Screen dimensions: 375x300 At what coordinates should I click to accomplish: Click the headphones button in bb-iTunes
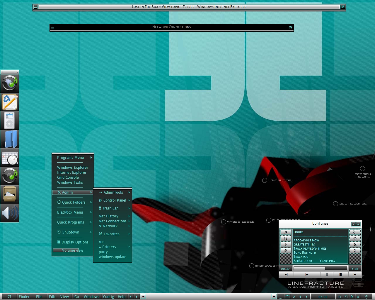pos(286,238)
